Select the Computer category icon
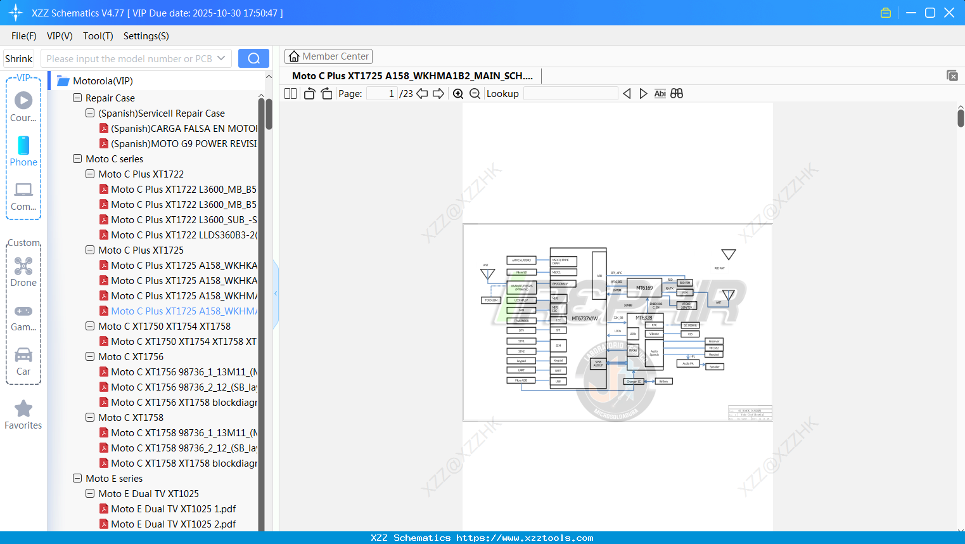Screen dimensions: 965x544 pos(23,196)
